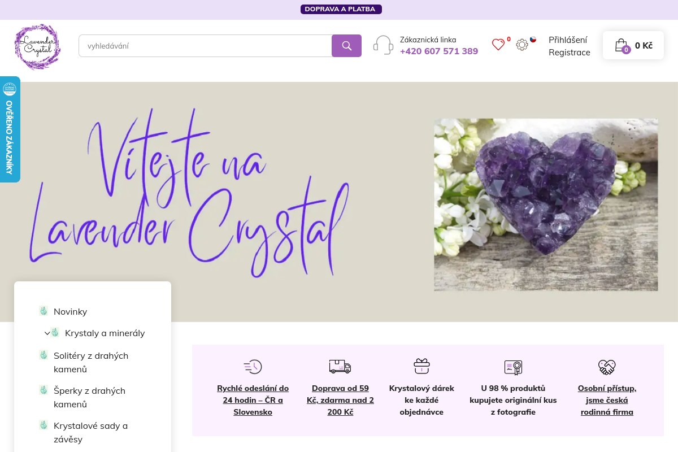This screenshot has width=678, height=452.
Task: Click the fast clock dispatch icon
Action: click(253, 367)
